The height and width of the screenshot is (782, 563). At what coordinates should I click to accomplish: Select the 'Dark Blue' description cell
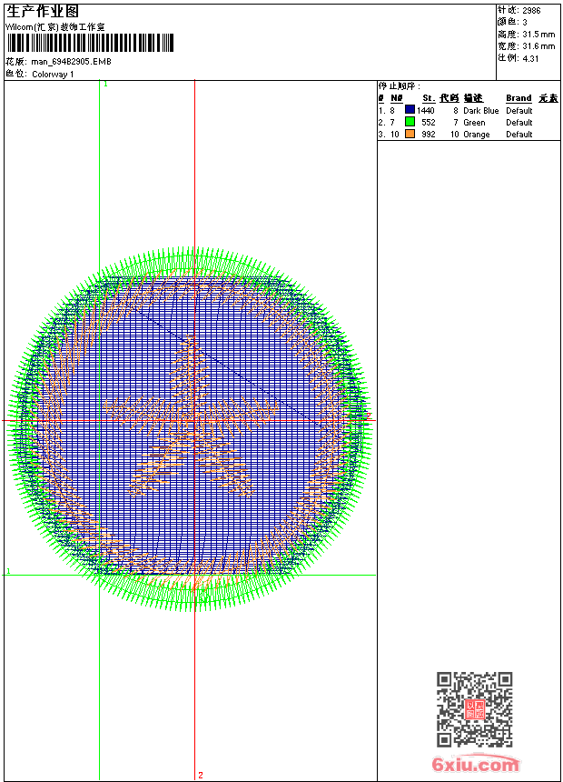480,111
